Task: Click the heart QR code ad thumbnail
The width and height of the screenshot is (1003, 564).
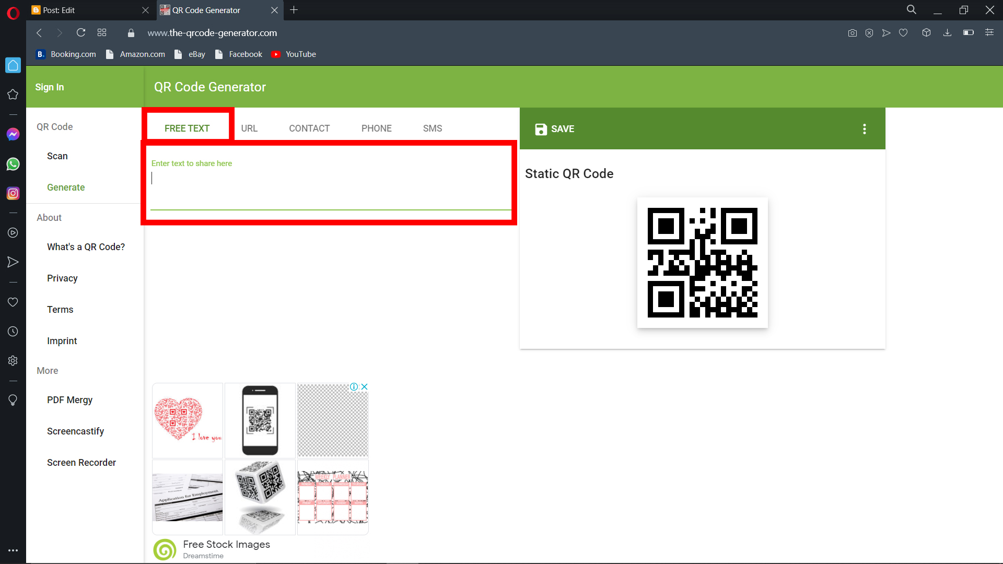Action: pyautogui.click(x=187, y=420)
